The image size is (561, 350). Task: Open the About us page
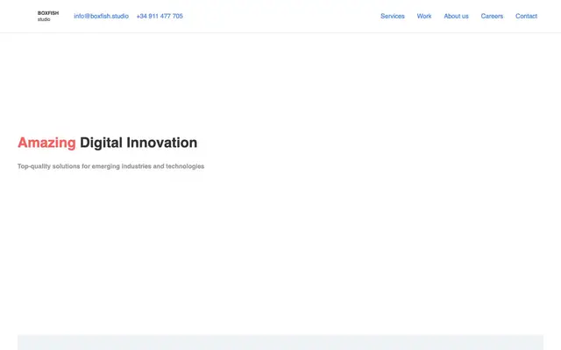click(456, 16)
